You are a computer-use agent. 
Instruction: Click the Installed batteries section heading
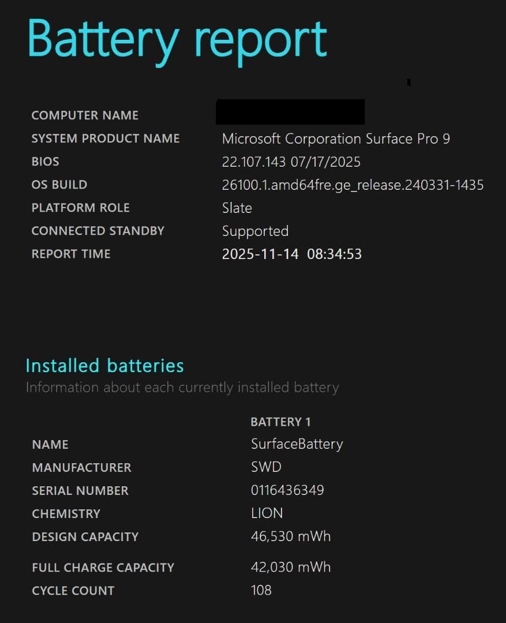pos(104,365)
